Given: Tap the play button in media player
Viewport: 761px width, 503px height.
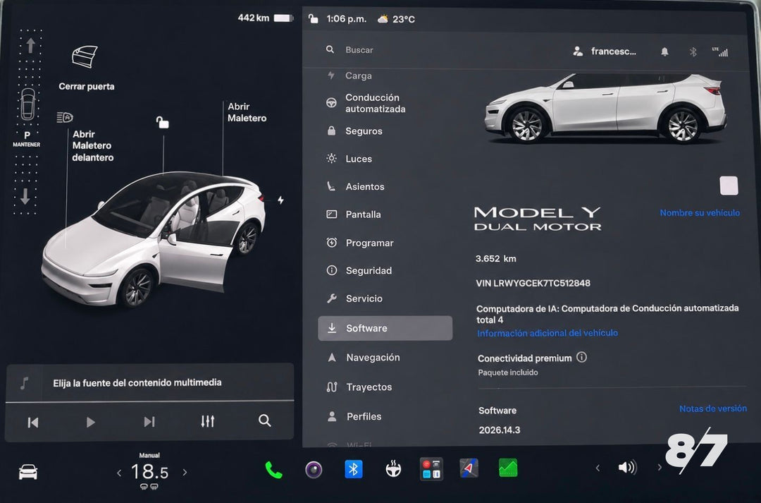Looking at the screenshot, I should pos(90,423).
